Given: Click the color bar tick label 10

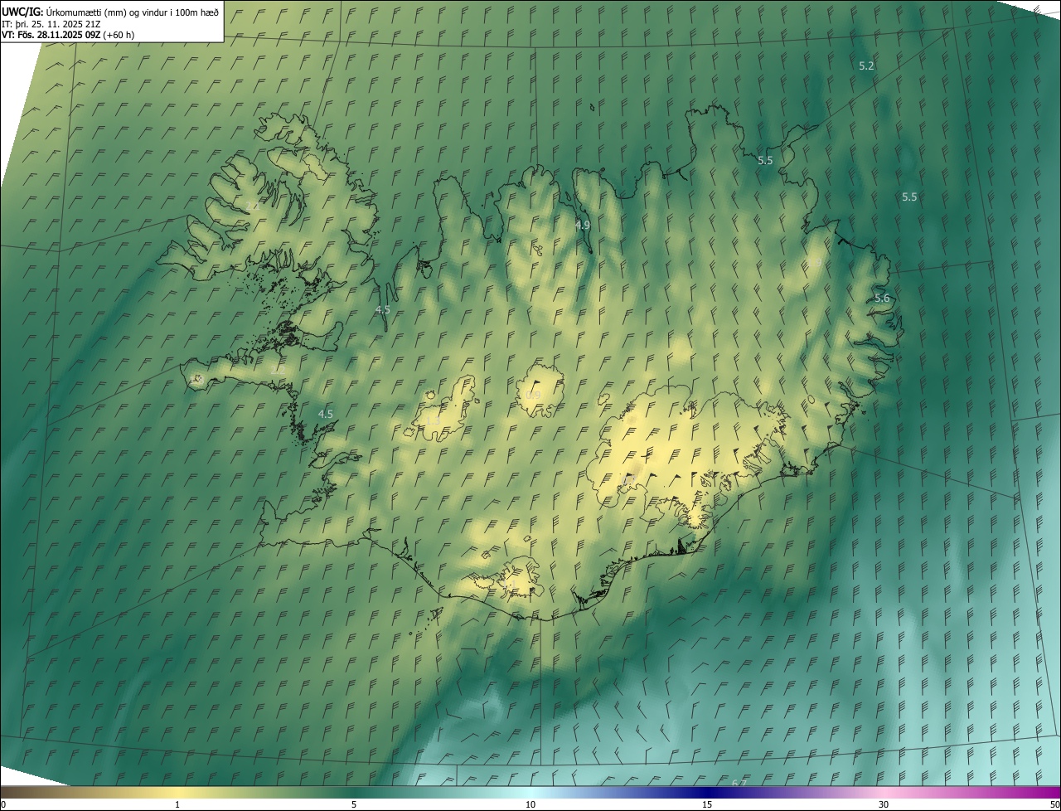Looking at the screenshot, I should (530, 804).
